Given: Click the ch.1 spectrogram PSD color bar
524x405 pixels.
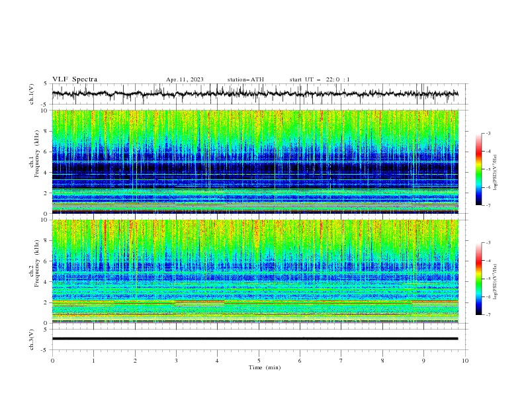Looking at the screenshot, I should (478, 169).
